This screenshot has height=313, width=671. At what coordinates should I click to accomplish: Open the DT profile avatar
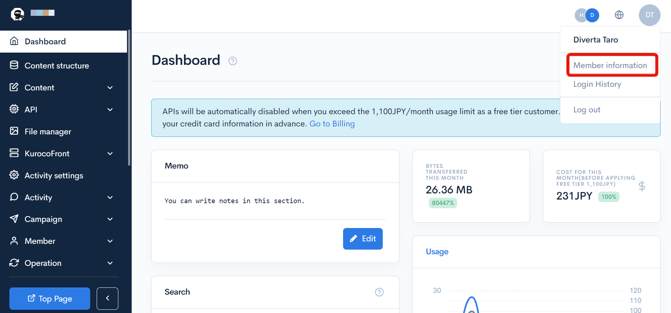(x=649, y=15)
